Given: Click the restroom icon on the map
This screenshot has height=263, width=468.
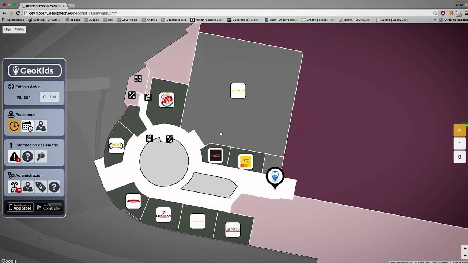Looking at the screenshot, I should [x=138, y=79].
